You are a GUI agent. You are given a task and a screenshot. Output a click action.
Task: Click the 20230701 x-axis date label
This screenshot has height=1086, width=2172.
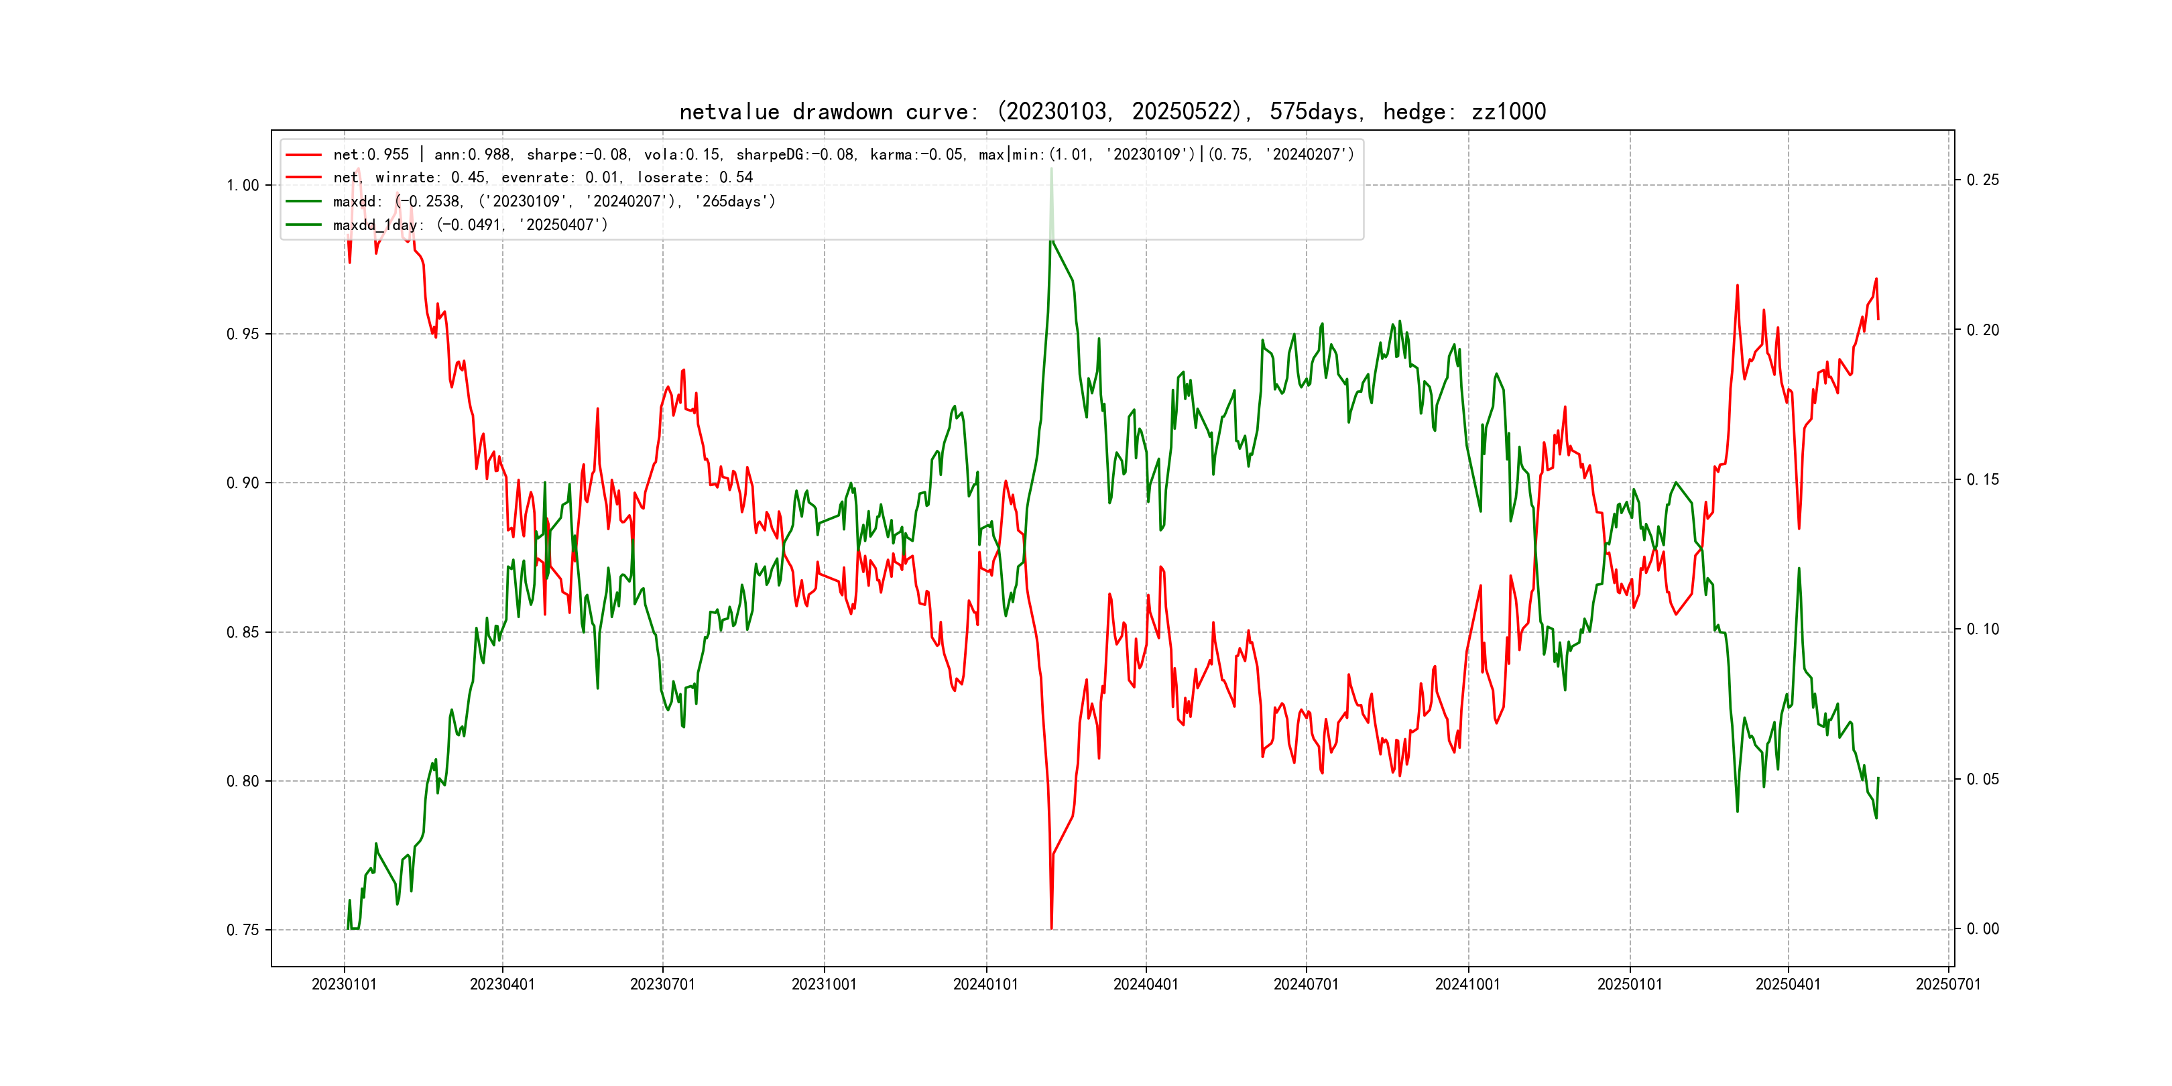coord(662,984)
